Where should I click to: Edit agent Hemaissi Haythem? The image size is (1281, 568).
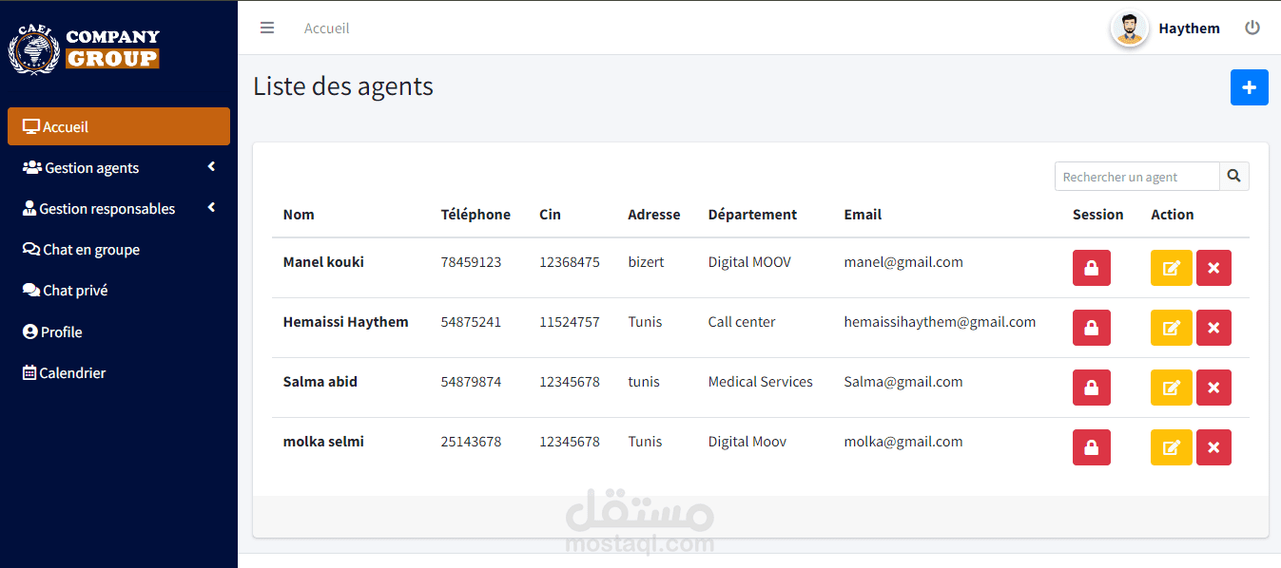1172,328
